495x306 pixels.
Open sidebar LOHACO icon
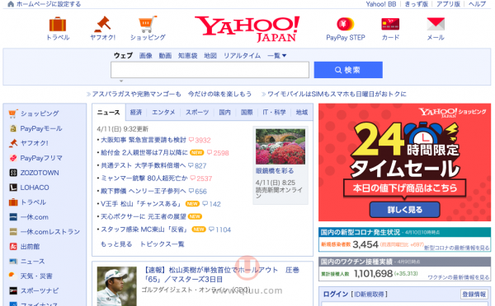(x=13, y=188)
